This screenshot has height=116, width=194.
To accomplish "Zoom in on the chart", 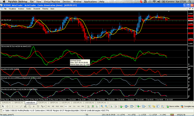I will click(102, 106).
